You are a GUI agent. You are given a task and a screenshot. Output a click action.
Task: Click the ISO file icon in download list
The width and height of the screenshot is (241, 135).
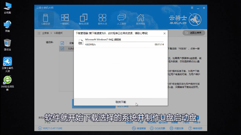click(81, 42)
